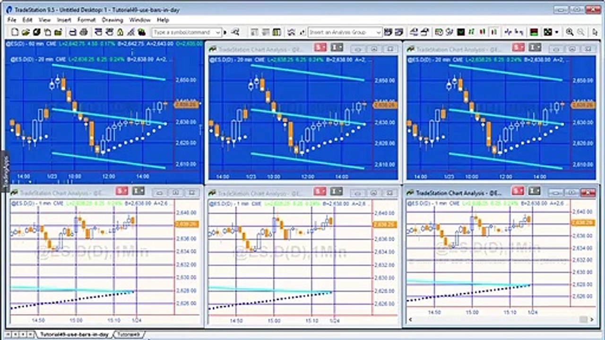Open the Insert menu

point(64,20)
